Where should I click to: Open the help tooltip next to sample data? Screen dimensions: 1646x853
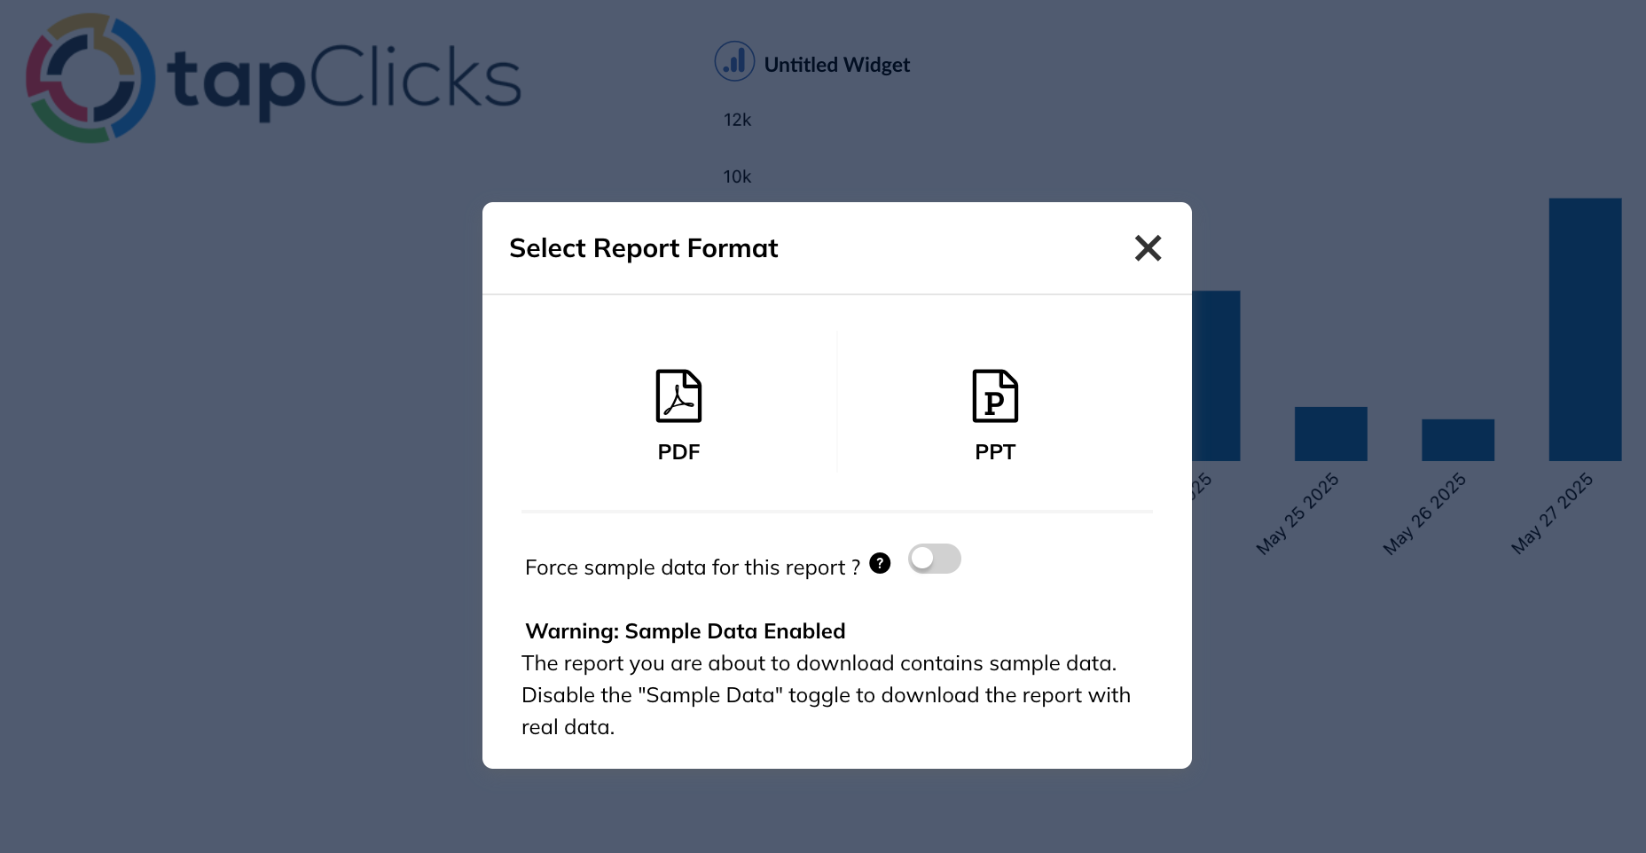pos(880,562)
